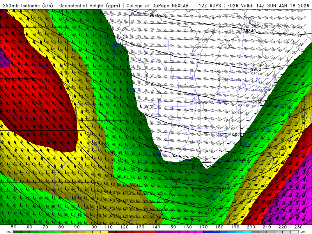This screenshot has height=234, width=312.
Task: Click the 10080 height contour label
Action: tap(243, 160)
